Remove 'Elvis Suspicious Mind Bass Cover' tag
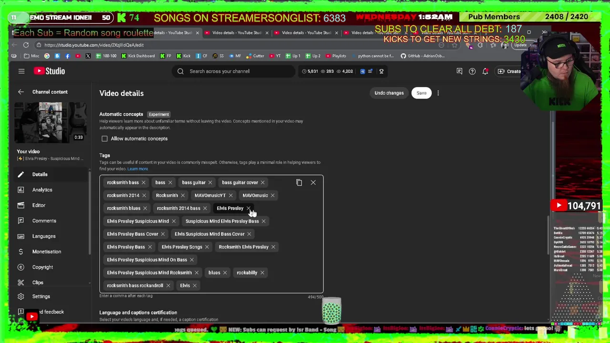The width and height of the screenshot is (610, 343). pyautogui.click(x=249, y=234)
